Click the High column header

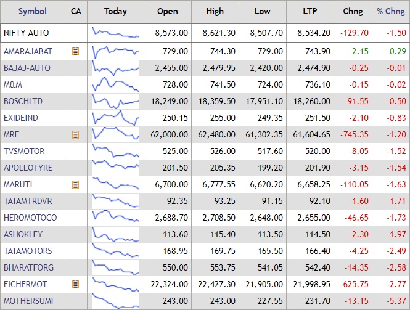pos(214,11)
